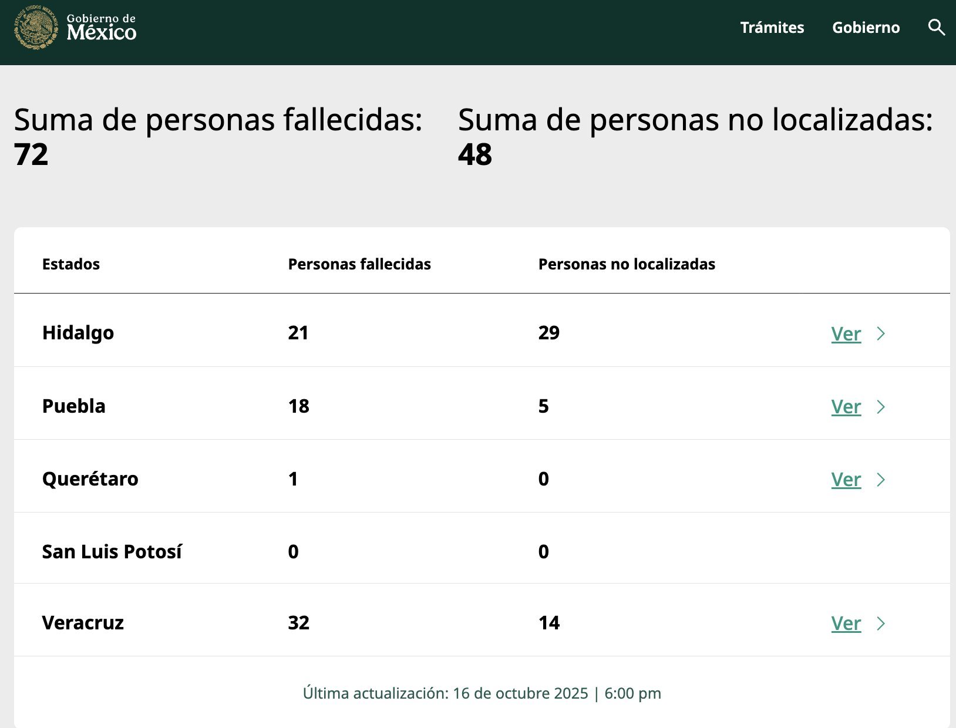Select the San Luis Potosí row name
This screenshot has height=728, width=956.
click(x=112, y=552)
